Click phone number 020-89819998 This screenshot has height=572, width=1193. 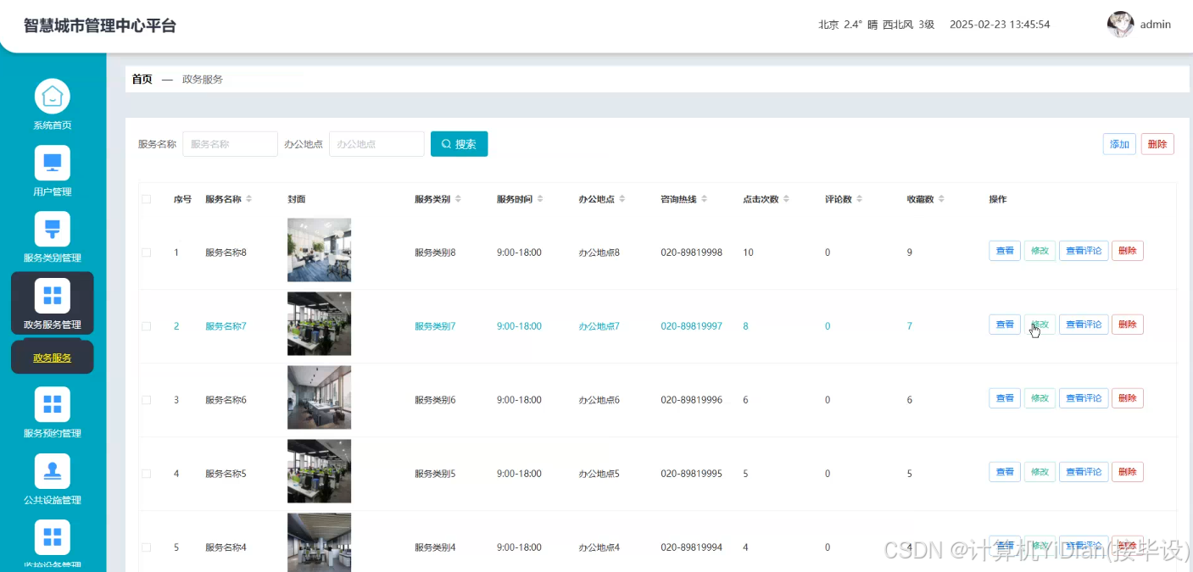pos(692,253)
